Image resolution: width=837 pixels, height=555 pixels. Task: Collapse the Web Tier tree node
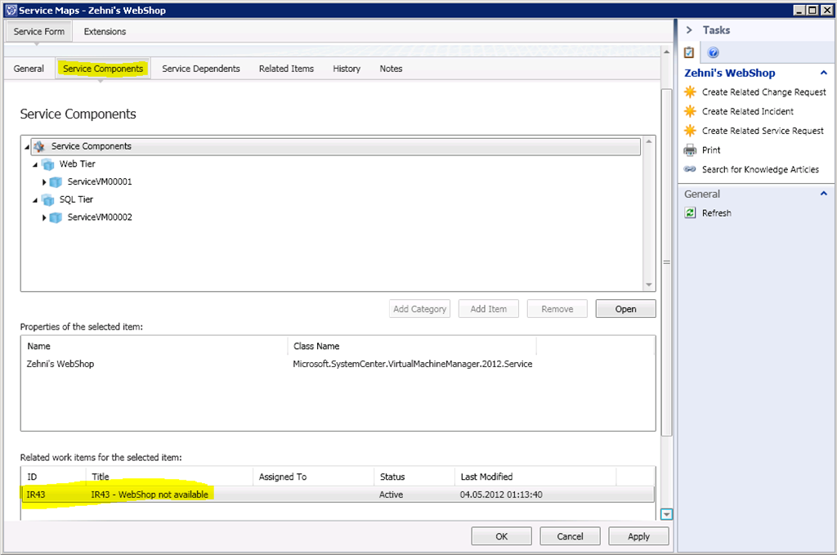[x=35, y=164]
